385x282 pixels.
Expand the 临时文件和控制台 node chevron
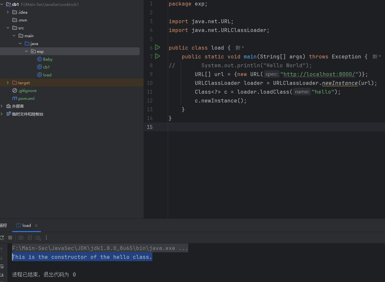tap(2, 114)
